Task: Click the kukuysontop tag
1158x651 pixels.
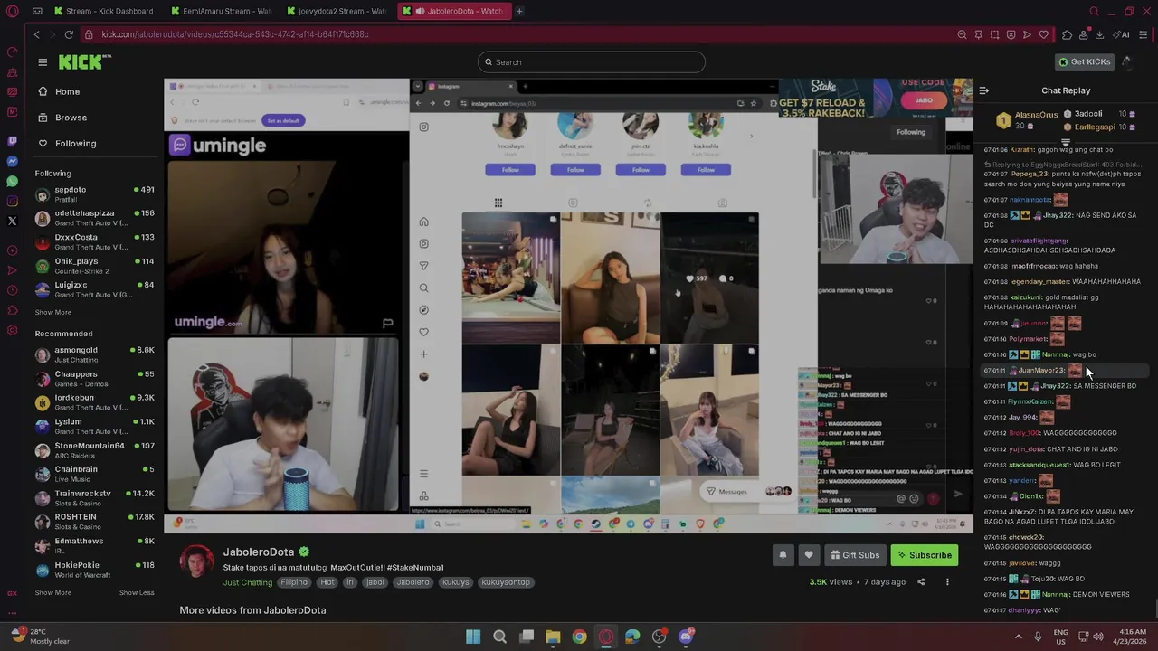Action: click(505, 582)
